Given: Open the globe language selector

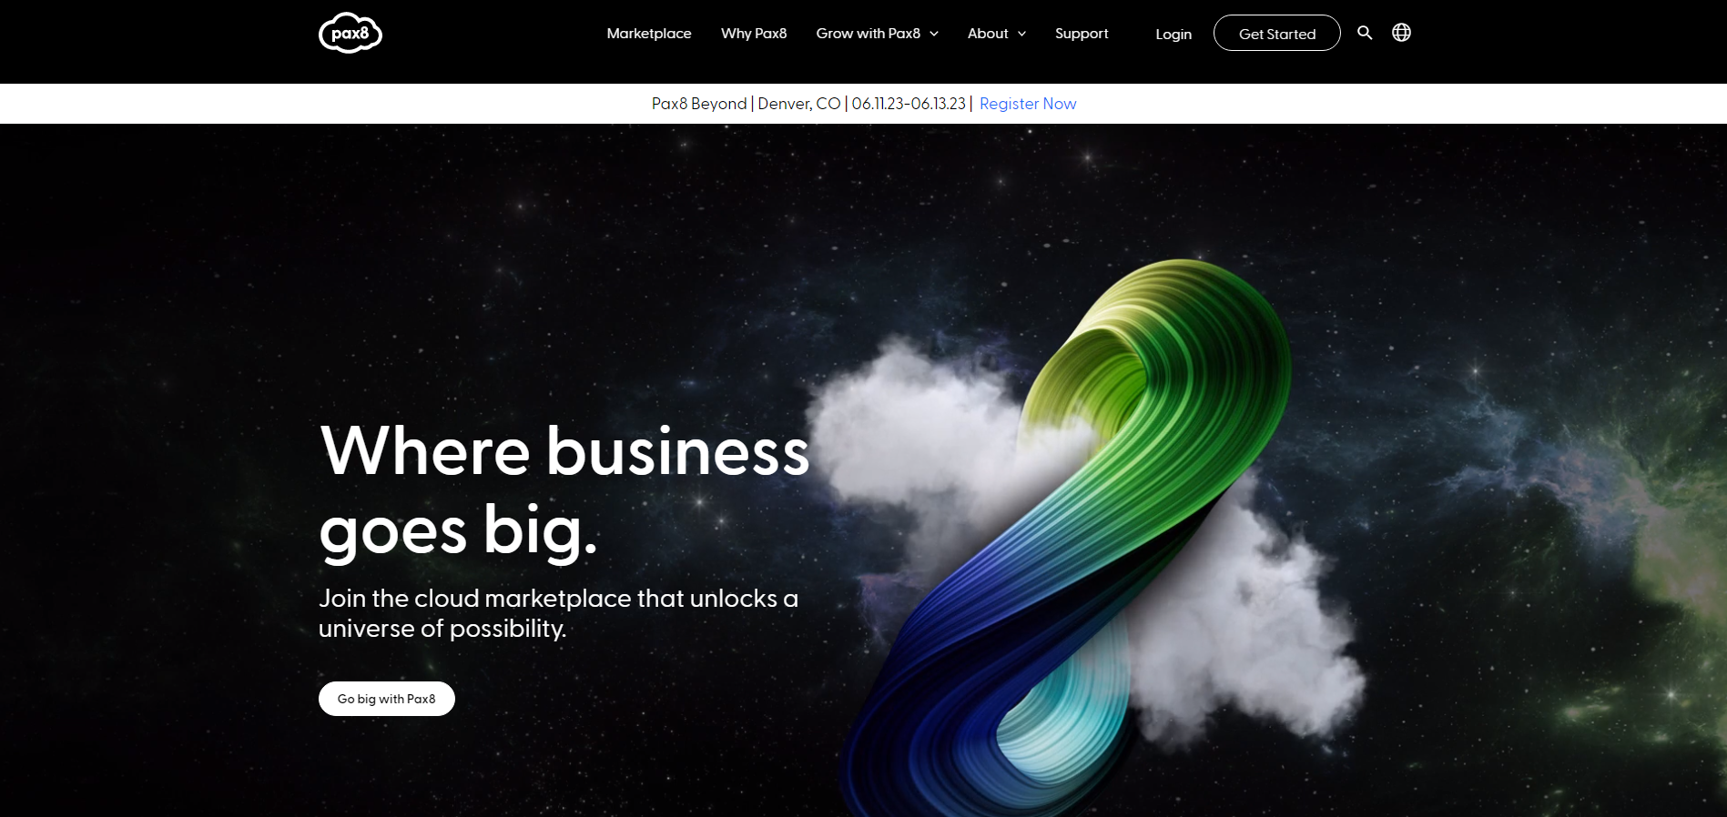Looking at the screenshot, I should (1401, 33).
